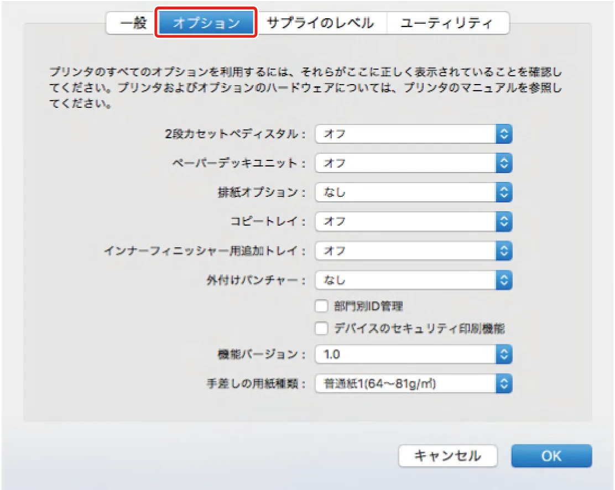Open the 機能バージョン dropdown showing 1.0
615x490 pixels.
[x=413, y=355]
